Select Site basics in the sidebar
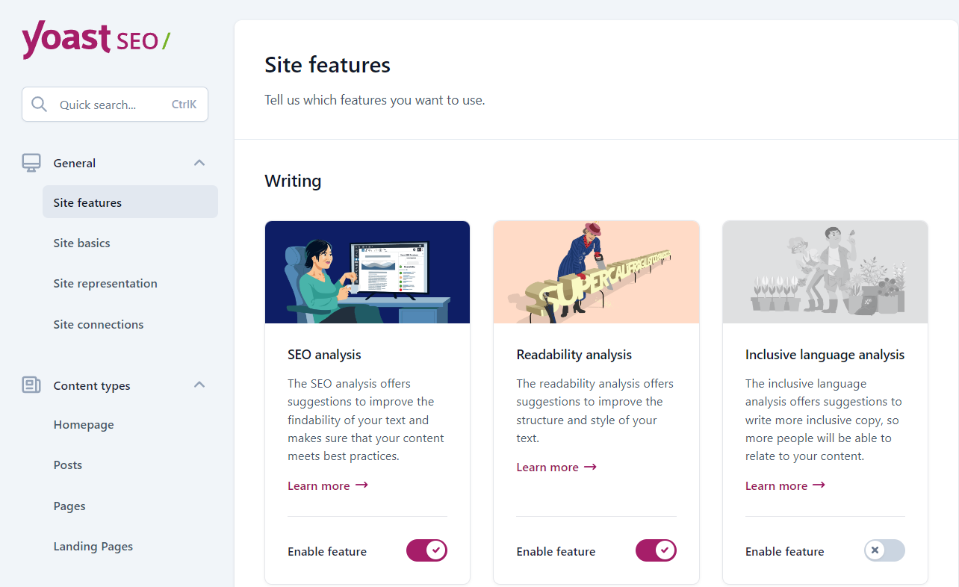The width and height of the screenshot is (959, 587). click(81, 243)
